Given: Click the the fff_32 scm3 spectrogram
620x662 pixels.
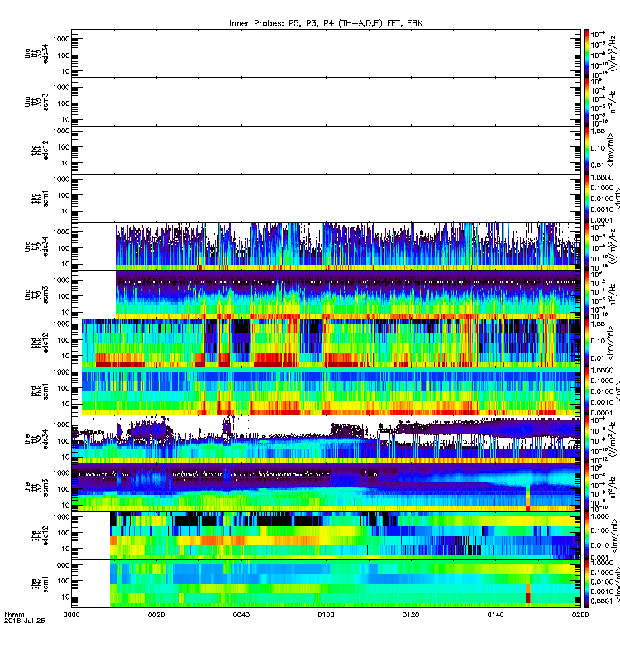Looking at the screenshot, I should (326, 487).
